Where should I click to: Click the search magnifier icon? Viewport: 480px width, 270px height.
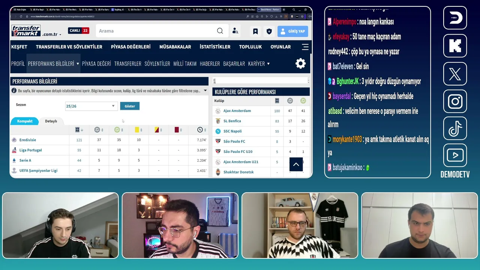click(220, 31)
